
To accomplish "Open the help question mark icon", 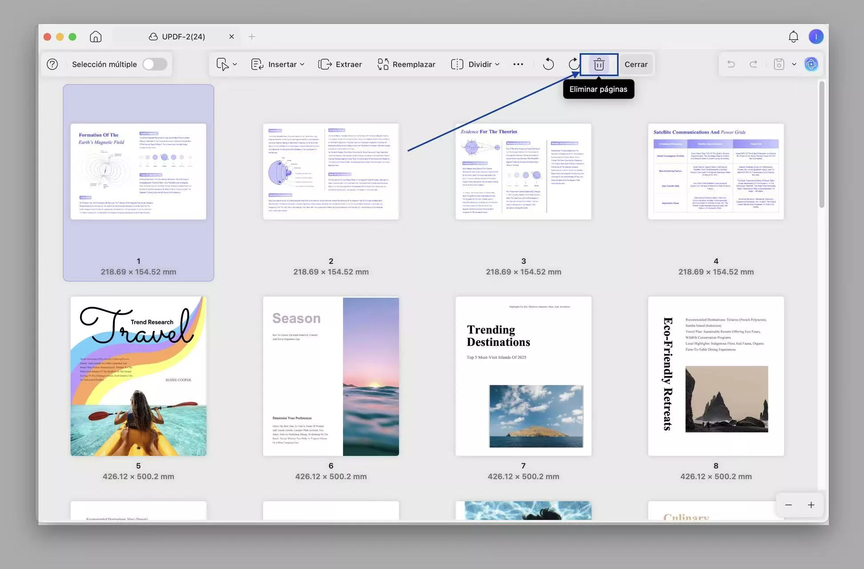I will pyautogui.click(x=52, y=64).
